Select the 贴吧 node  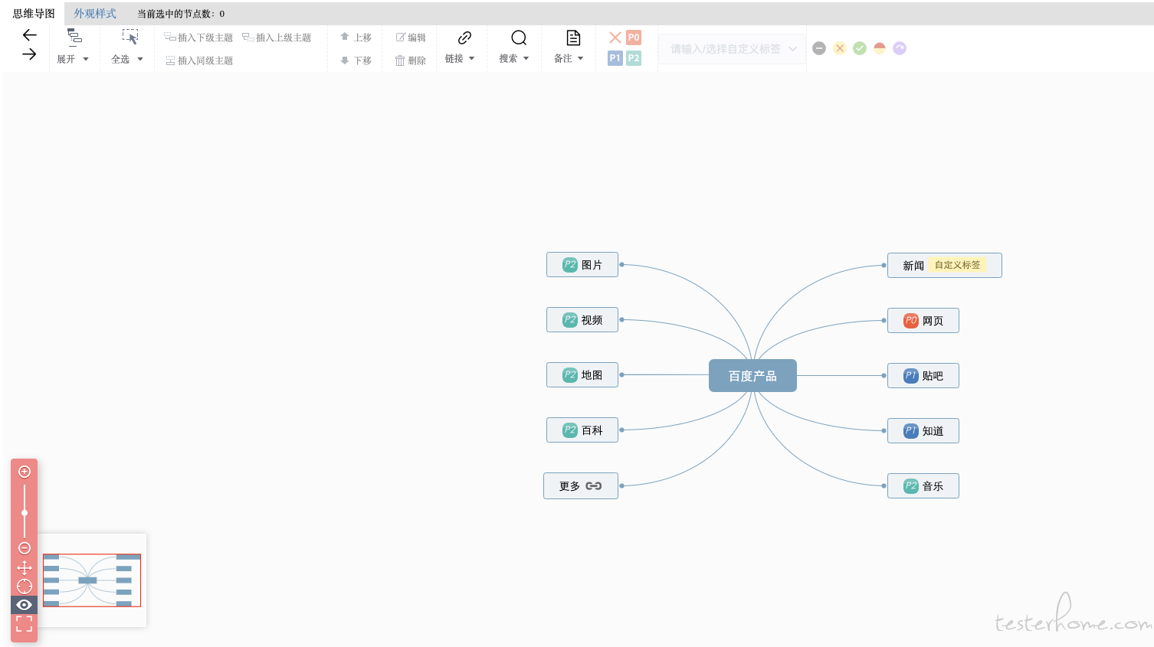[923, 376]
